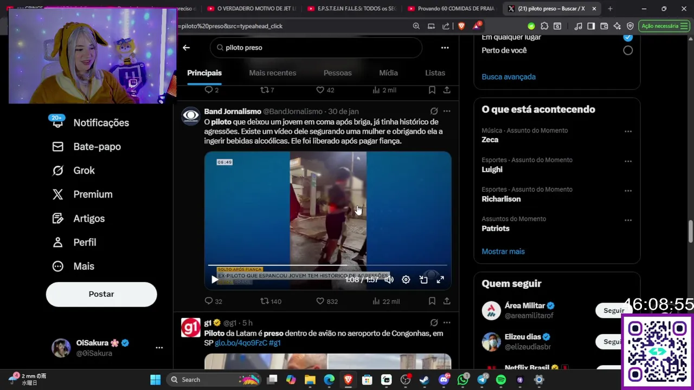Open account menu dots next to OiSakura
Image resolution: width=694 pixels, height=390 pixels.
point(159,348)
